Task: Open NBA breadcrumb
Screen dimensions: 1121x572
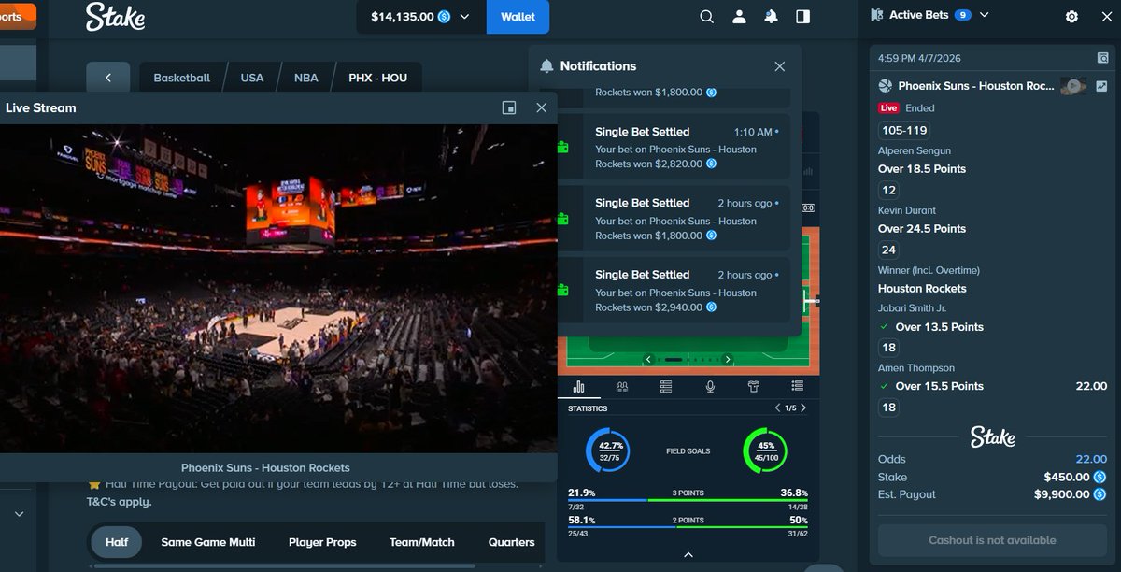Action: coord(306,78)
